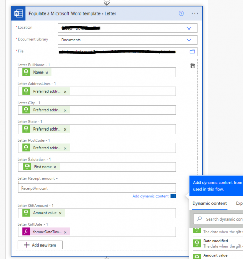Click the Preferred addr token in Letter AddressLines
The height and width of the screenshot is (259, 243).
coord(46,91)
